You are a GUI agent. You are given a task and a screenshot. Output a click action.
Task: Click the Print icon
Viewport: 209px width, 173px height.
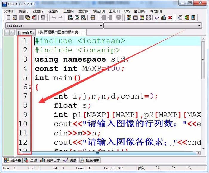tap(43, 18)
